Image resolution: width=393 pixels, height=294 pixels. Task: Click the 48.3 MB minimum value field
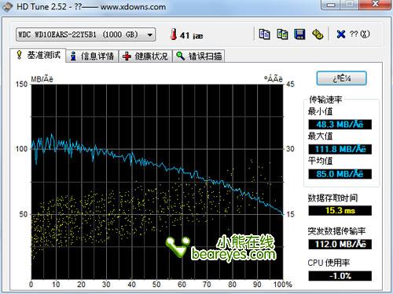[x=340, y=125]
